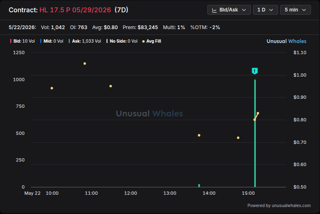
Task: Click the Multi: 1% statistic
Action: click(174, 27)
